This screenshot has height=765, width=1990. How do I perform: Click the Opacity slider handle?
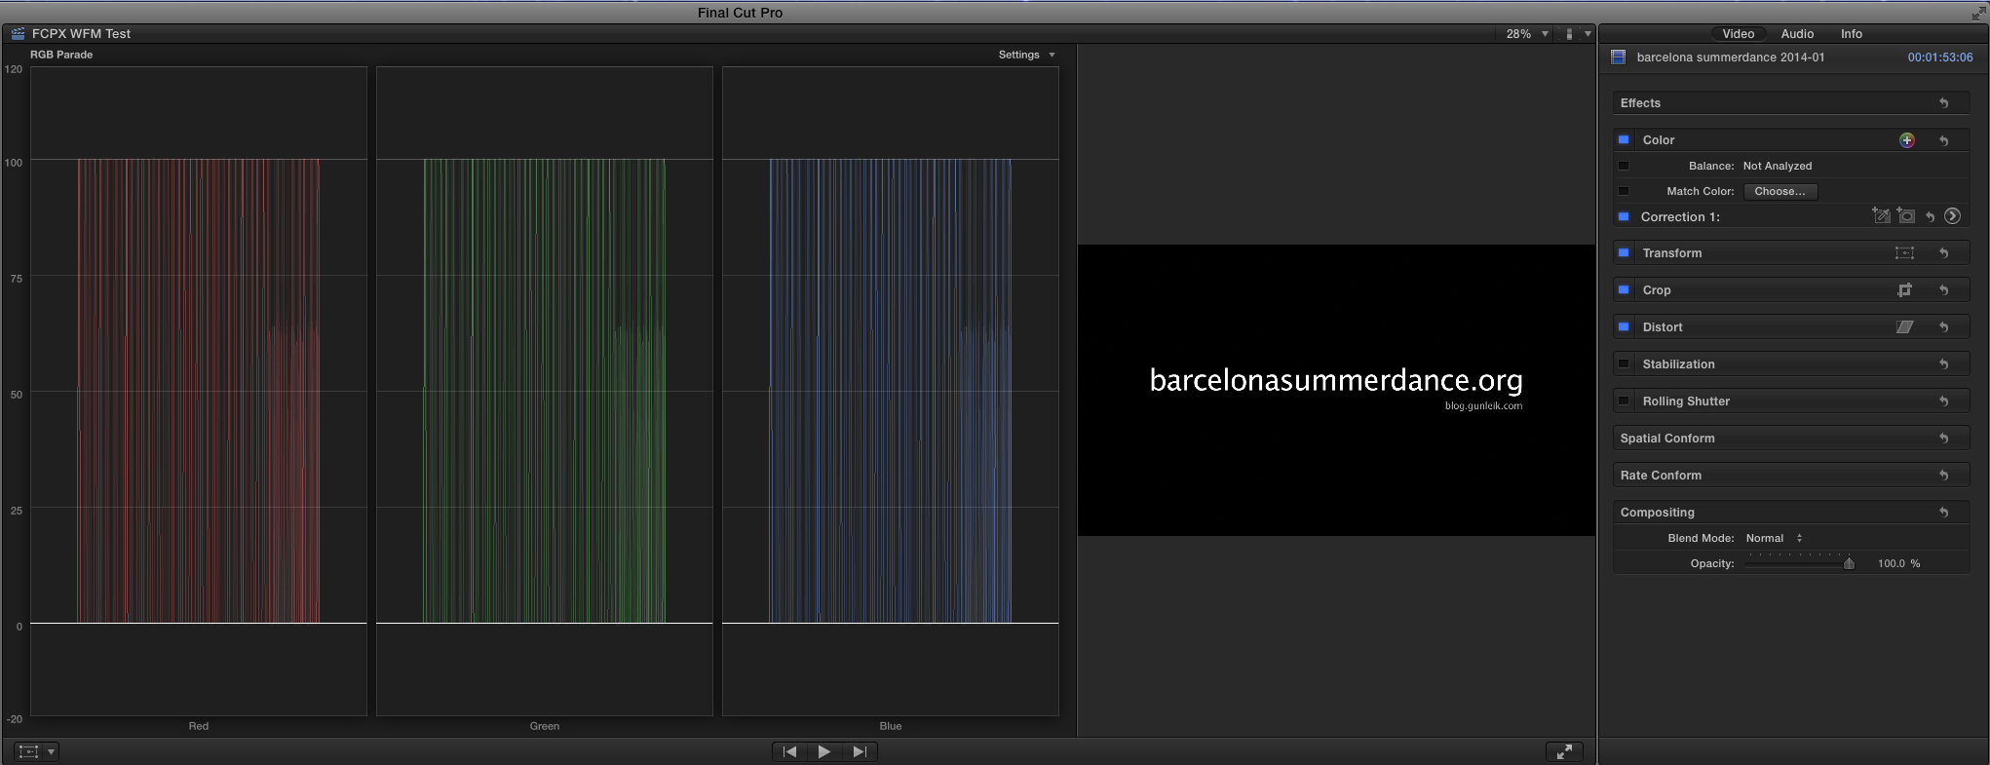click(1849, 563)
